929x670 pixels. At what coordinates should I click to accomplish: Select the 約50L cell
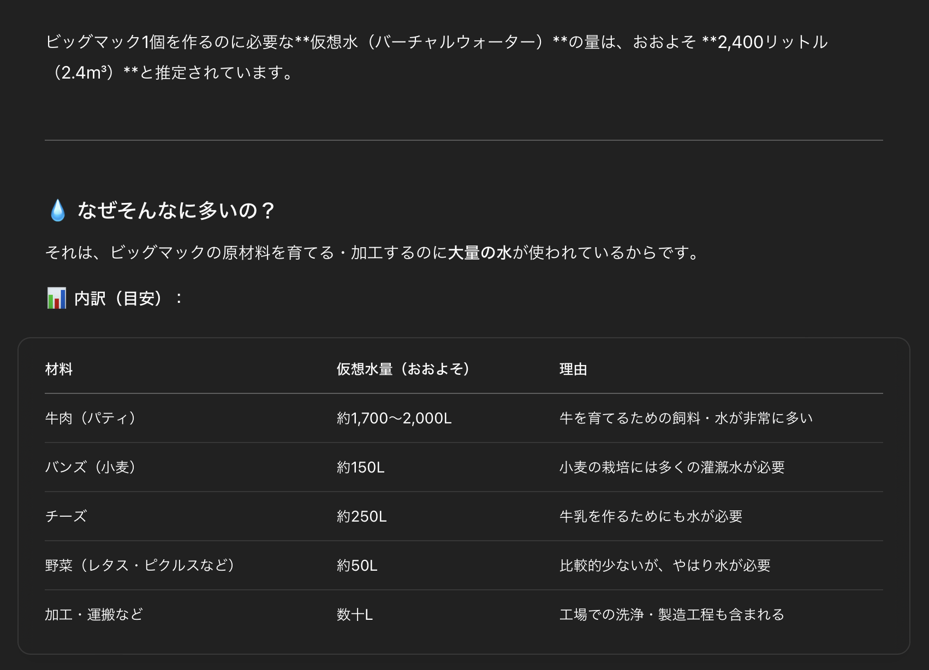coord(358,566)
